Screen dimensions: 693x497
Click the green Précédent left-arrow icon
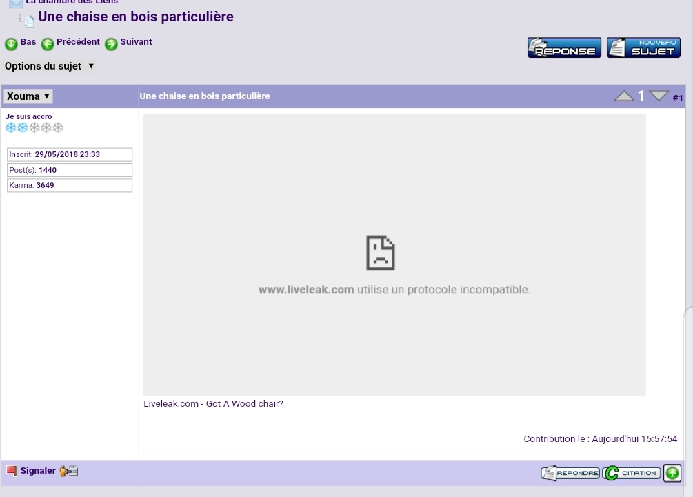(x=47, y=44)
